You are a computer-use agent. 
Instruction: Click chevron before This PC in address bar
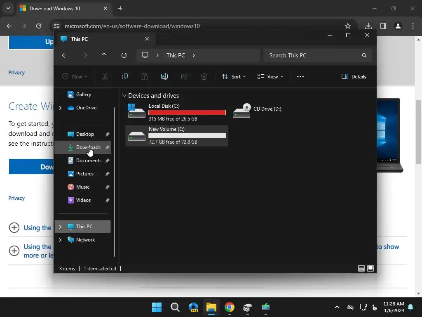point(157,55)
